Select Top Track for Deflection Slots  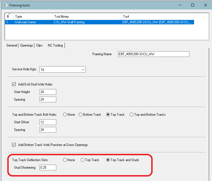coord(82,160)
